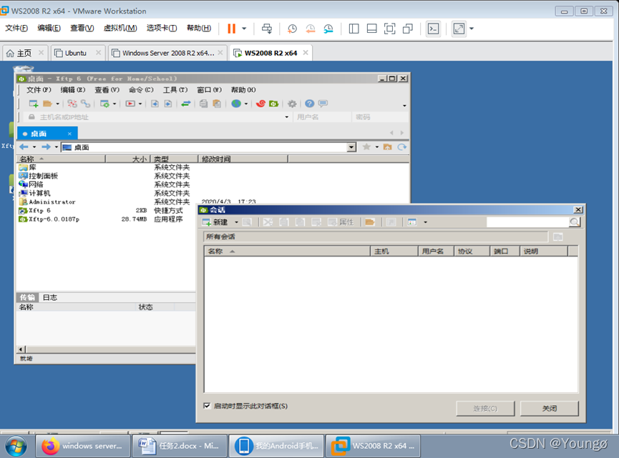
Task: Refresh the Xftp file list
Action: (x=402, y=147)
